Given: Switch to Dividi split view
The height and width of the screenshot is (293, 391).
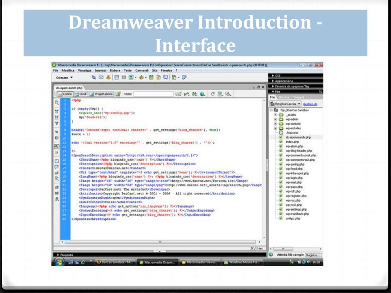Looking at the screenshot, I should tap(81, 94).
